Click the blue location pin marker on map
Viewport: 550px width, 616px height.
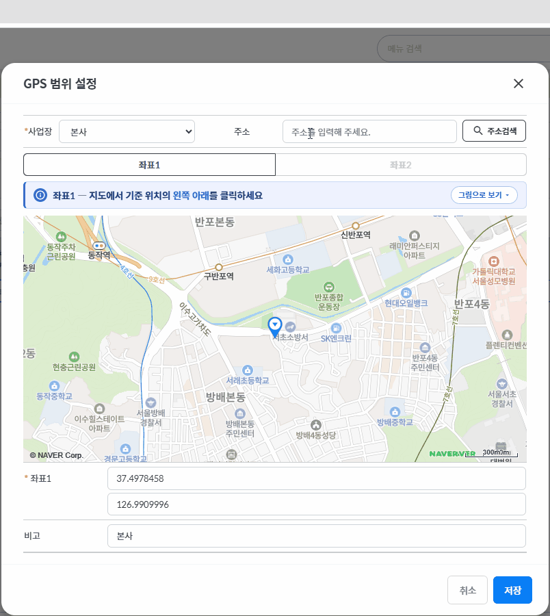click(275, 327)
